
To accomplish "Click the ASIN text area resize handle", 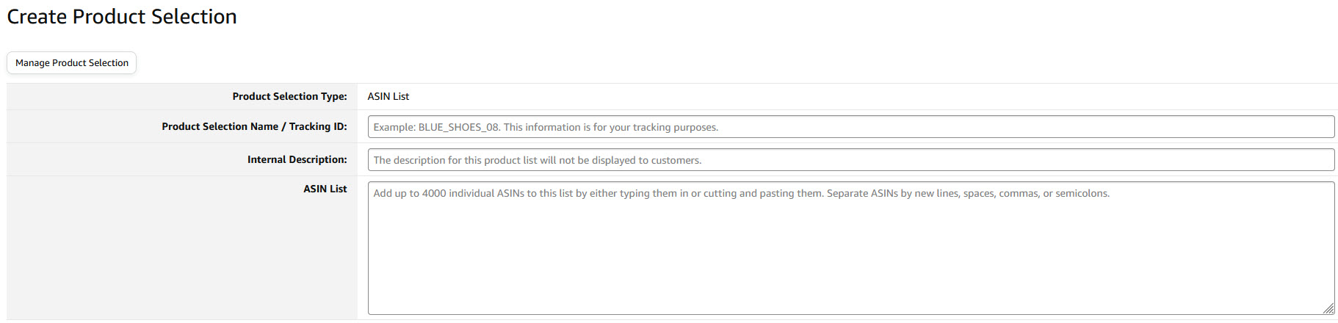I will click(1328, 309).
